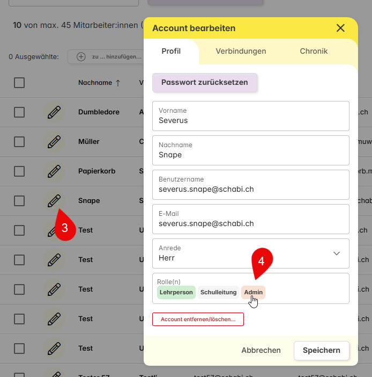Select the Snape row checkbox

click(19, 201)
